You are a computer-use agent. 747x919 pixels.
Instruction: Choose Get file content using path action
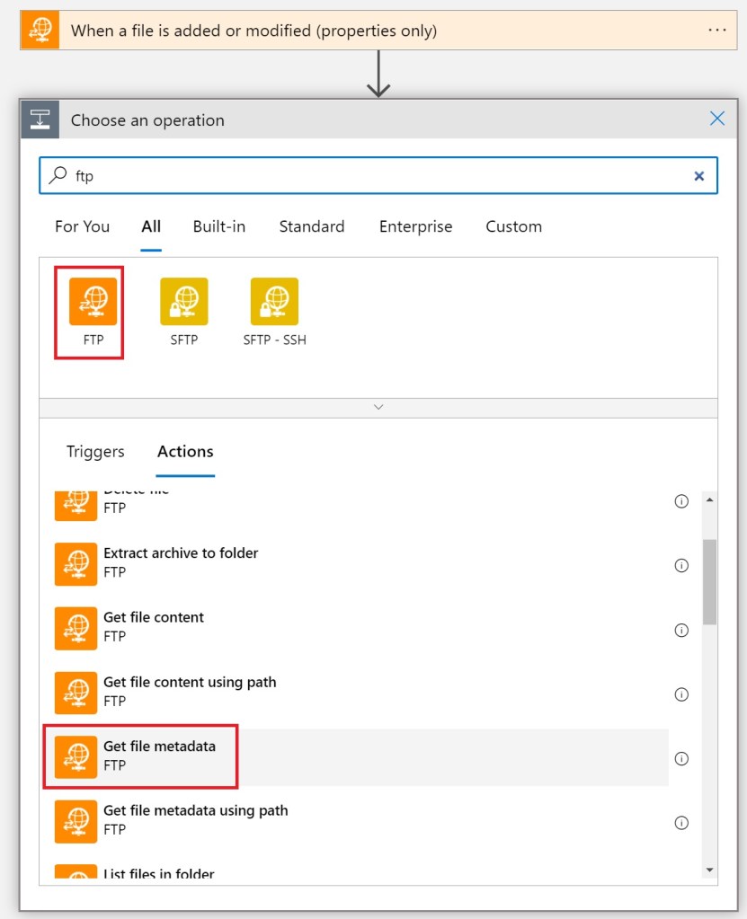click(189, 691)
